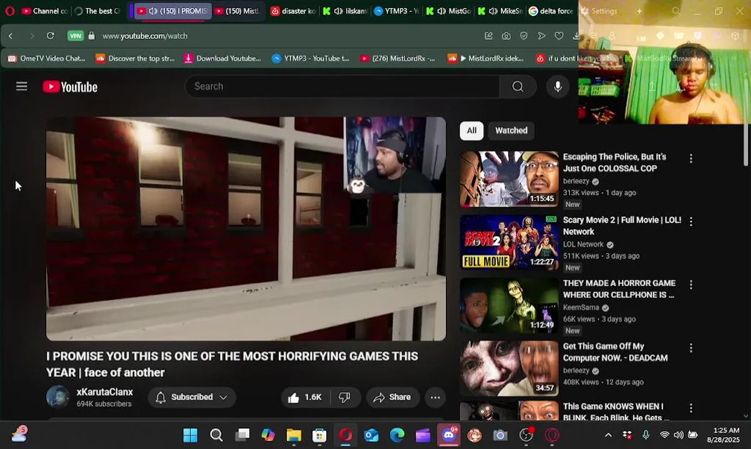Click the edit page icon in the address bar
The width and height of the screenshot is (751, 449).
489,36
